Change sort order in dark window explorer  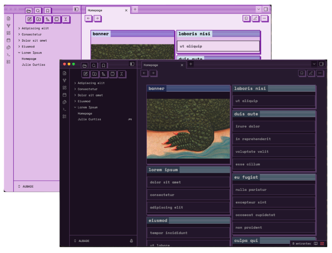coord(103,74)
